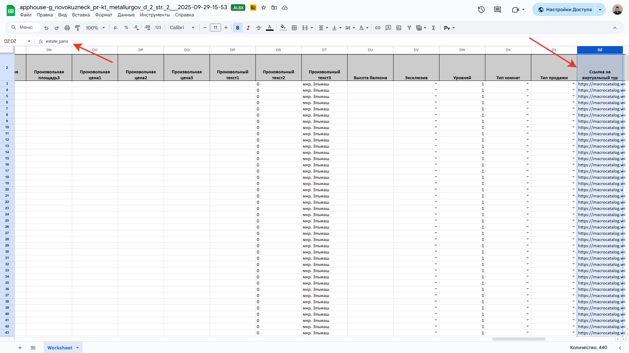
Task: Open the Данные menu
Action: tap(126, 15)
